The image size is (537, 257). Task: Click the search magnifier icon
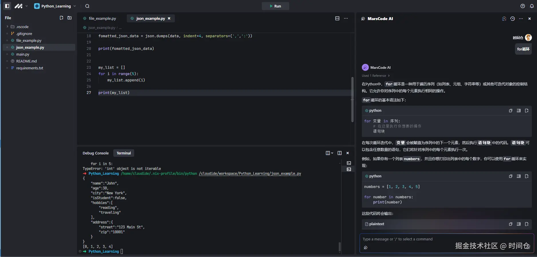click(x=87, y=6)
